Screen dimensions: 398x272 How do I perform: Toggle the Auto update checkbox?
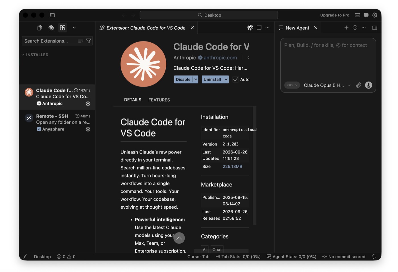(235, 80)
